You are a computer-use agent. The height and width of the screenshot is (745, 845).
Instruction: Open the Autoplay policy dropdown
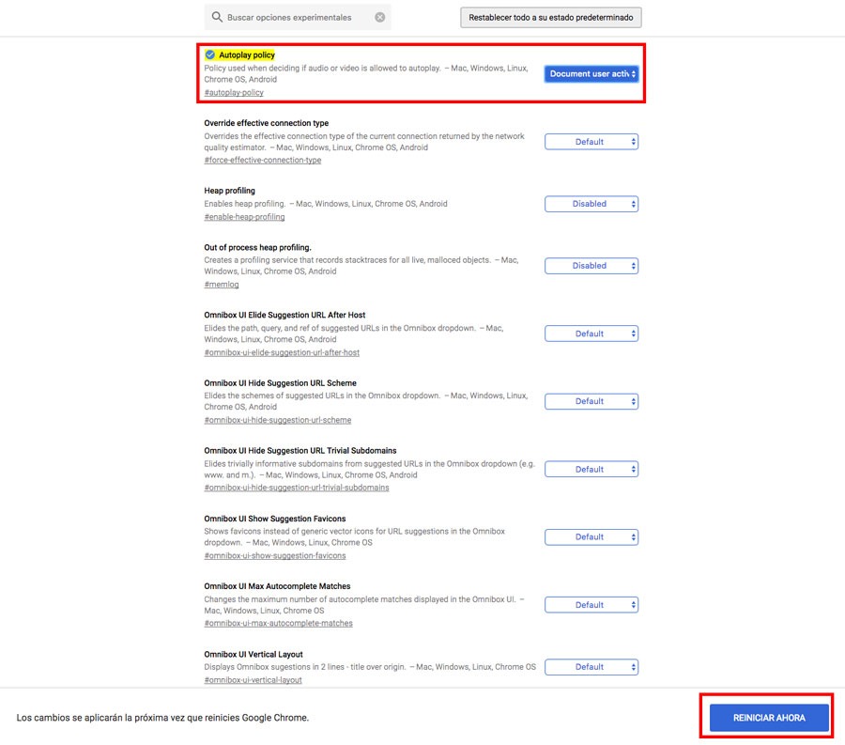[x=591, y=74]
